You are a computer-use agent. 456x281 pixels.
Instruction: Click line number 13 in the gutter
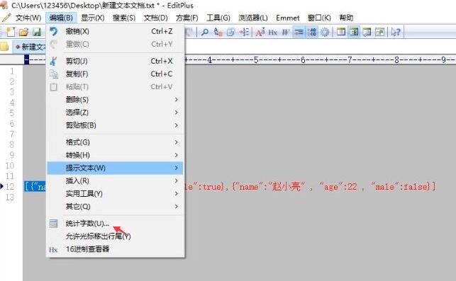pos(10,197)
